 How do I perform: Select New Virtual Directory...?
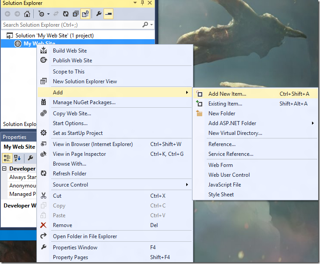(x=255, y=133)
